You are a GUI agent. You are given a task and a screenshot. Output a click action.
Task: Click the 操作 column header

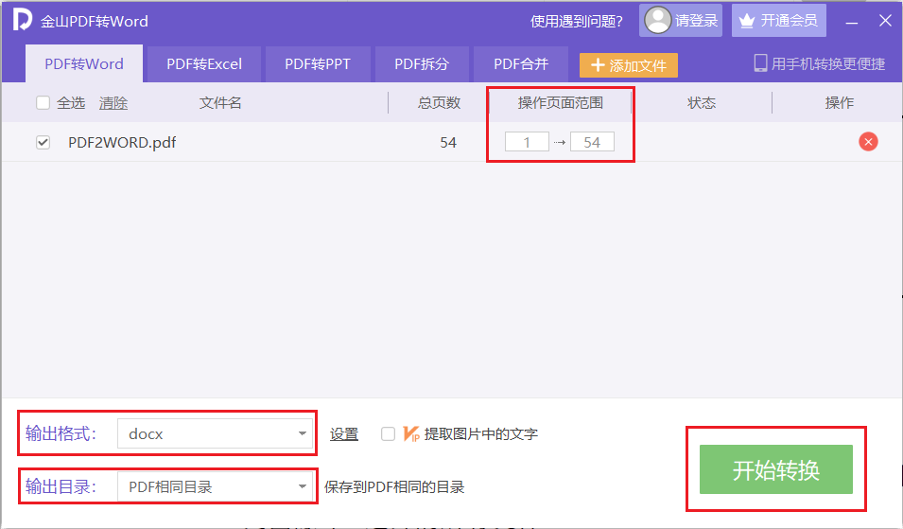coord(839,102)
